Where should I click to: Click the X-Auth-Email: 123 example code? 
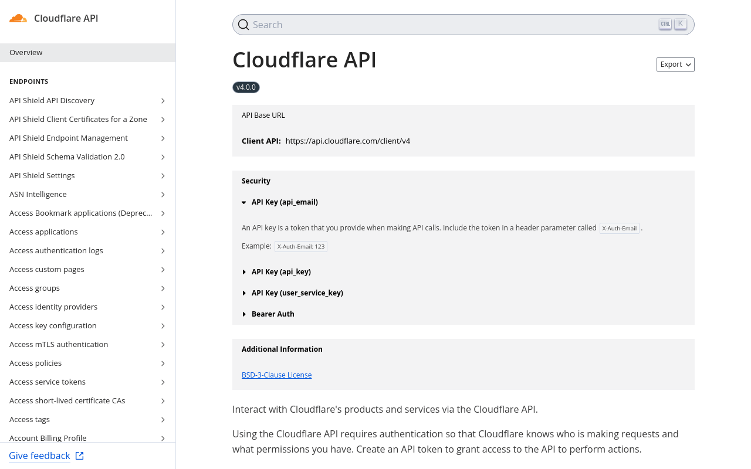point(301,246)
